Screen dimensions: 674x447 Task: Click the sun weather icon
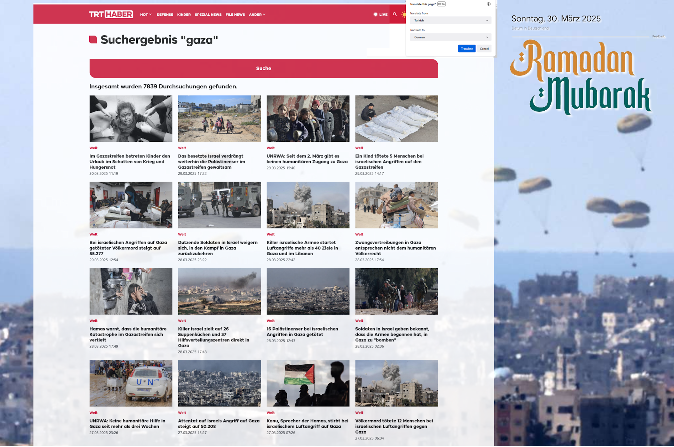(x=403, y=15)
